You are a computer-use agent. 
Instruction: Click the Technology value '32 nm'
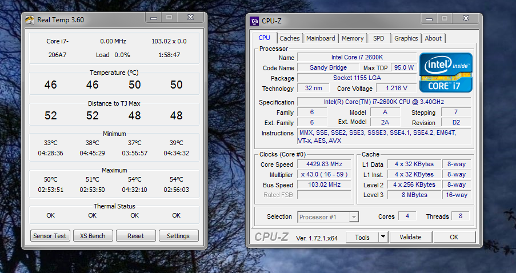click(313, 88)
